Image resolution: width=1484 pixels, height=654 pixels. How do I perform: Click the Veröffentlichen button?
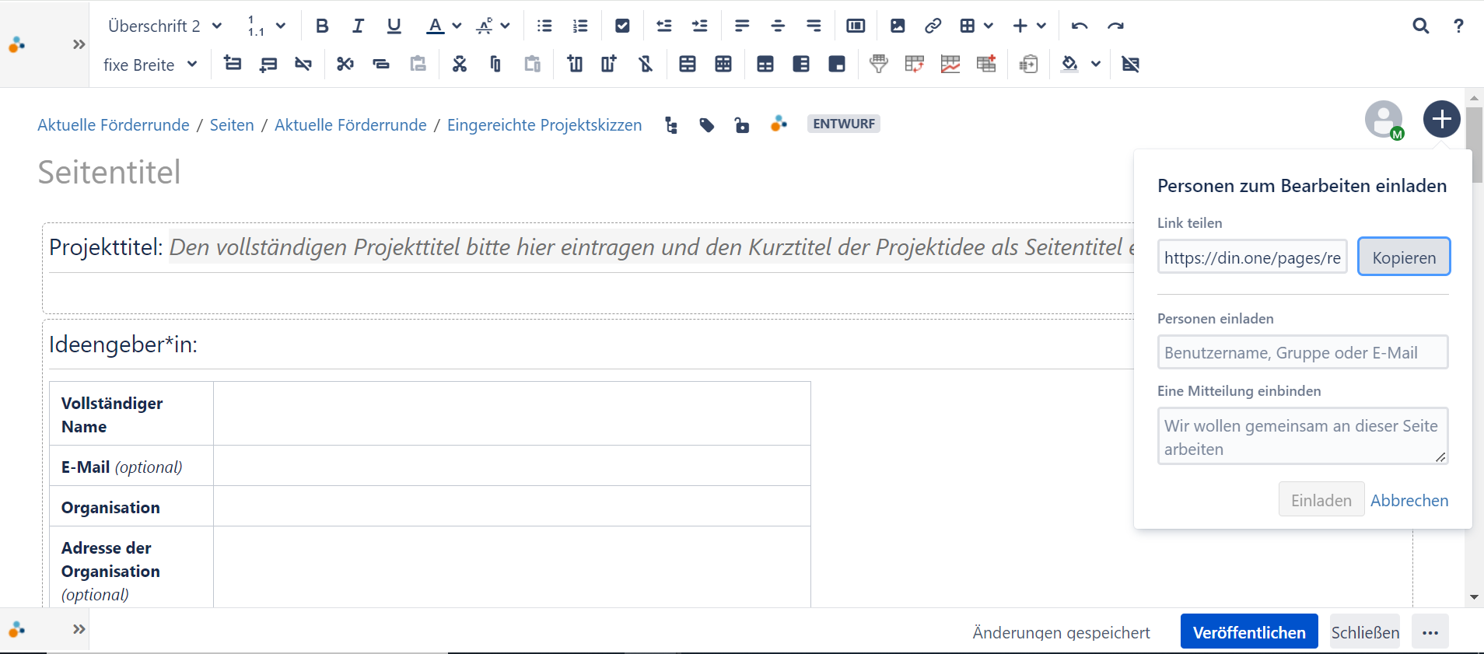click(x=1248, y=632)
